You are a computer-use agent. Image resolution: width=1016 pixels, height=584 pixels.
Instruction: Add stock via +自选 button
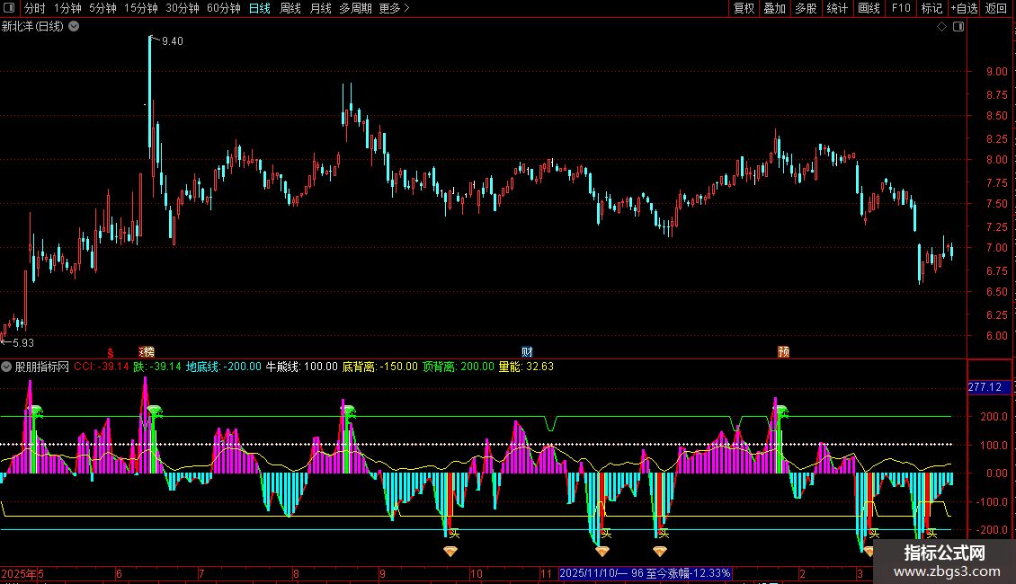[x=964, y=8]
